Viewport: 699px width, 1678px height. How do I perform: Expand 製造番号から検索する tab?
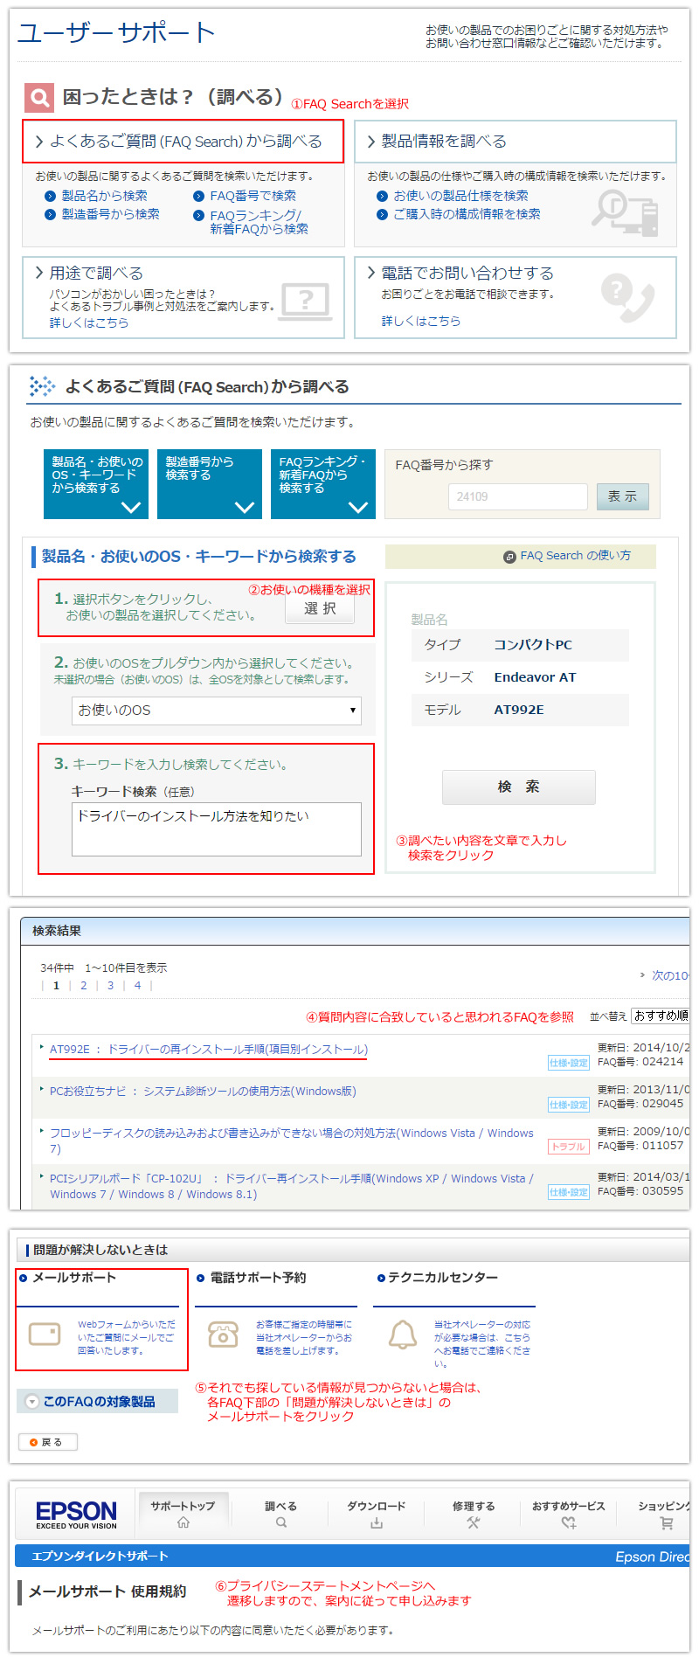210,484
